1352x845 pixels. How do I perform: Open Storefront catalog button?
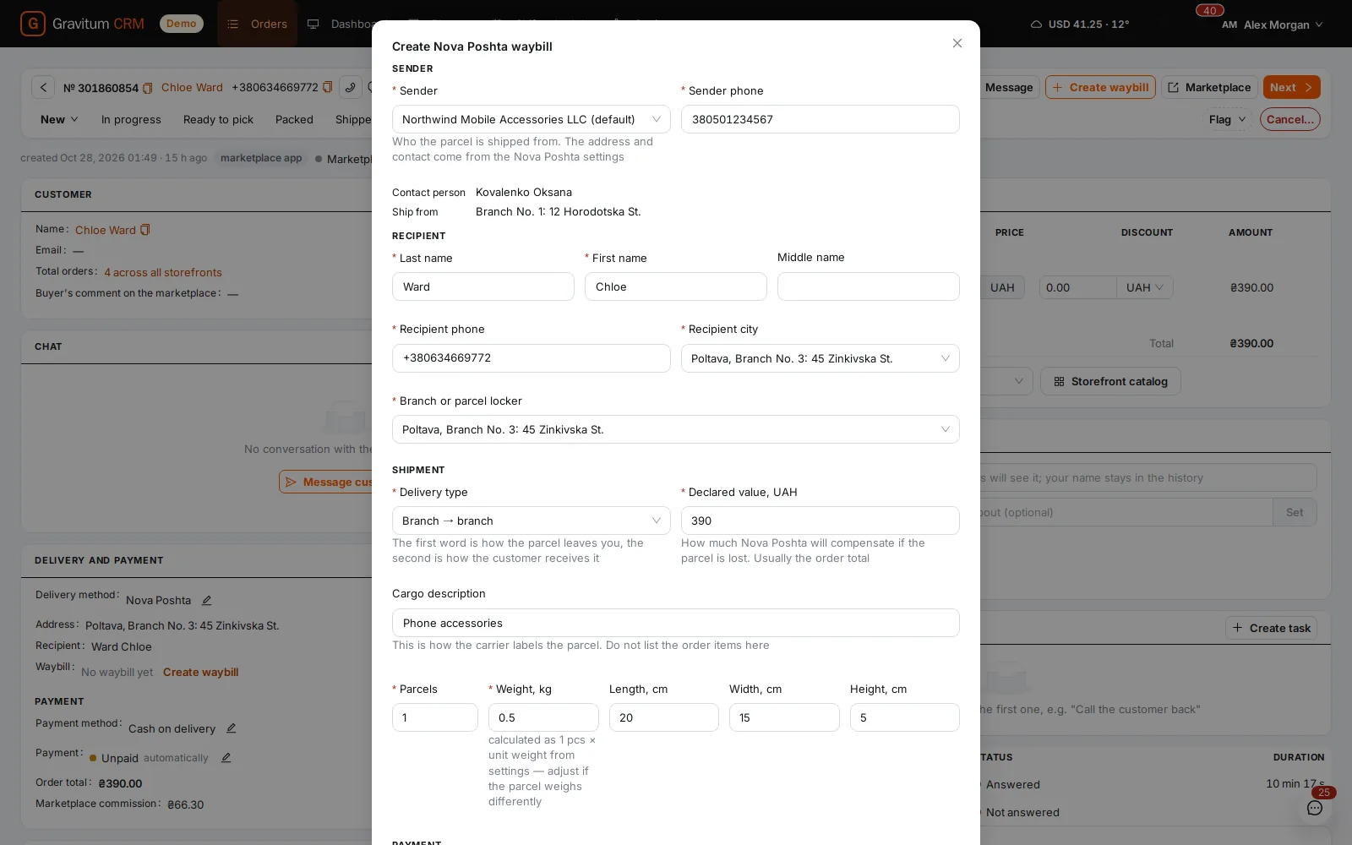click(x=1110, y=381)
